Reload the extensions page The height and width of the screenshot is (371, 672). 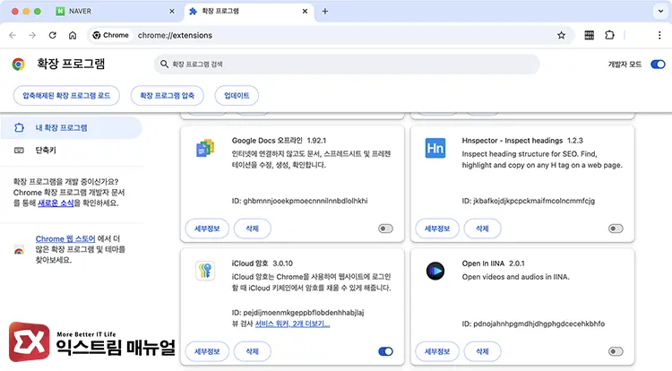(x=52, y=35)
